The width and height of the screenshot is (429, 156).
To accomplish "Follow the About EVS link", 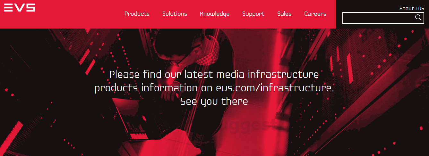I will [x=411, y=9].
